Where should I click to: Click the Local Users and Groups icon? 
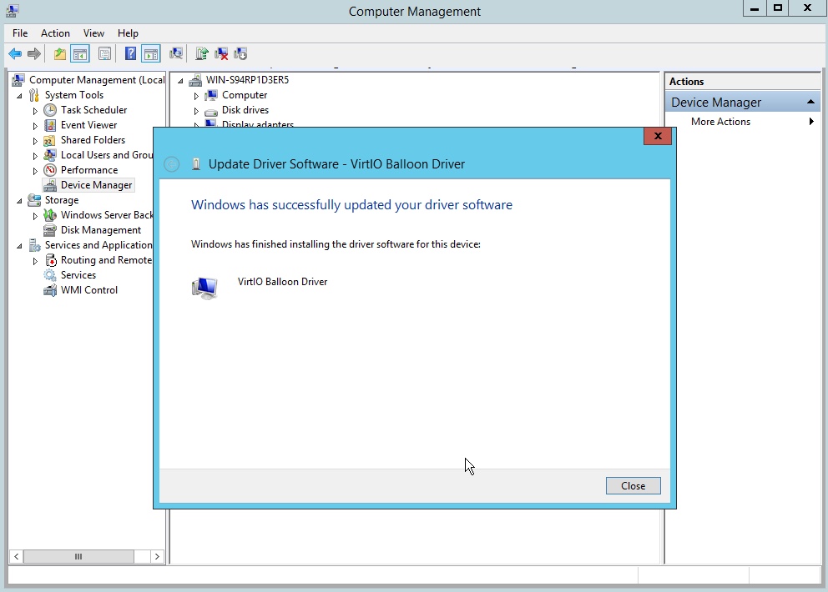point(49,155)
